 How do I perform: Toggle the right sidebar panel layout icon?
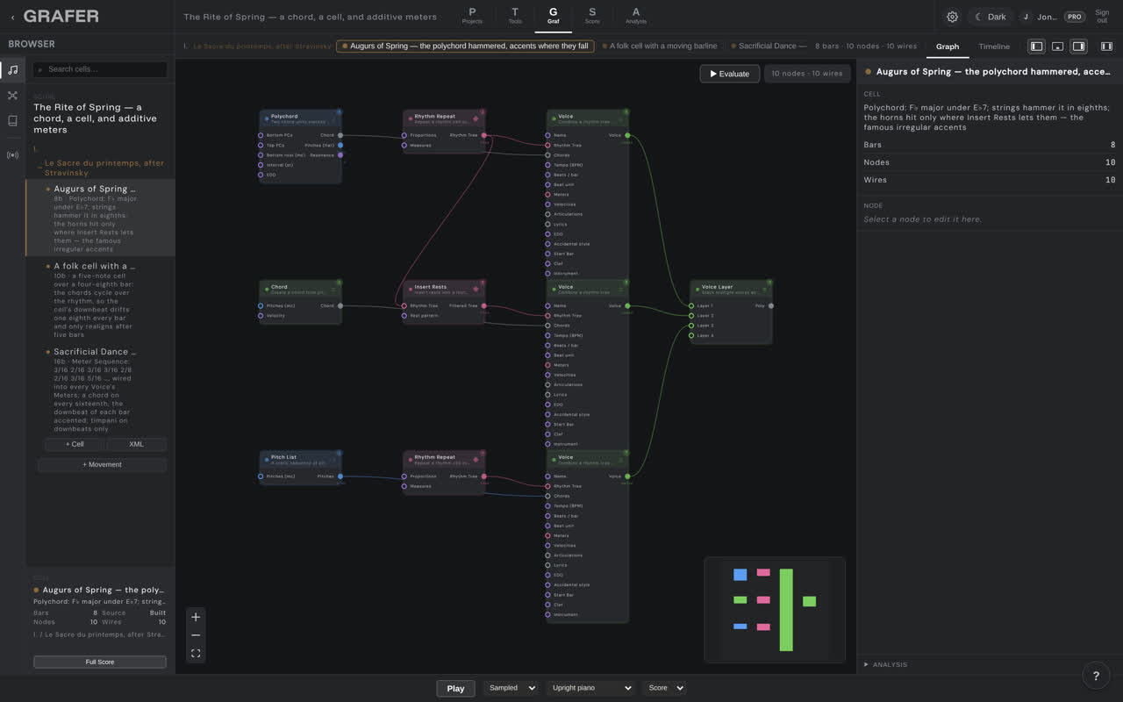(1078, 47)
